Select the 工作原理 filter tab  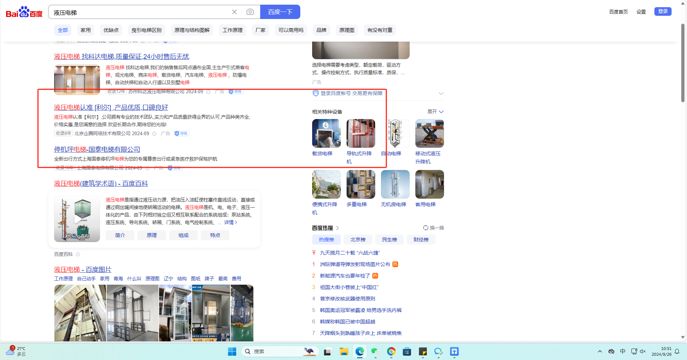(x=233, y=30)
